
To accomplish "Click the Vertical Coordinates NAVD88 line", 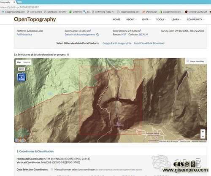I will (x=49, y=162).
